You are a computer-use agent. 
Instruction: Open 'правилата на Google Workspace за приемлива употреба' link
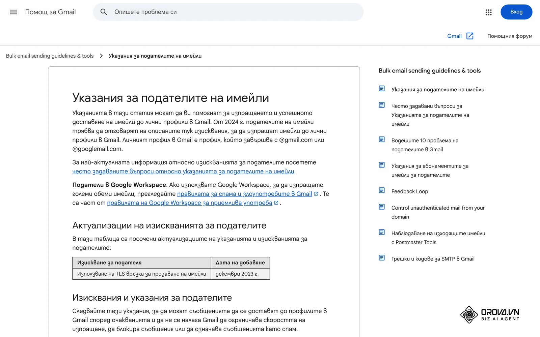pyautogui.click(x=190, y=203)
